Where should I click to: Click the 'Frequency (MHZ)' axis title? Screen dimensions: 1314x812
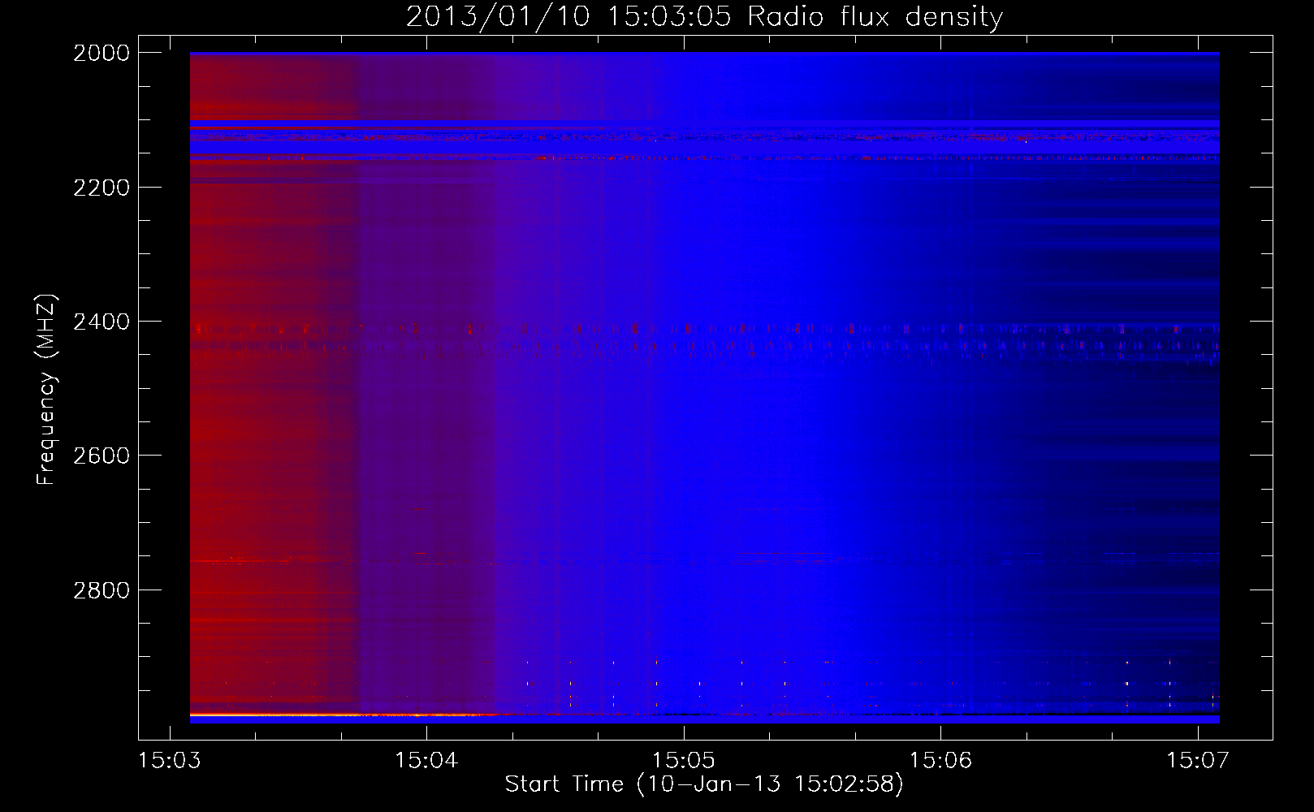tap(46, 390)
